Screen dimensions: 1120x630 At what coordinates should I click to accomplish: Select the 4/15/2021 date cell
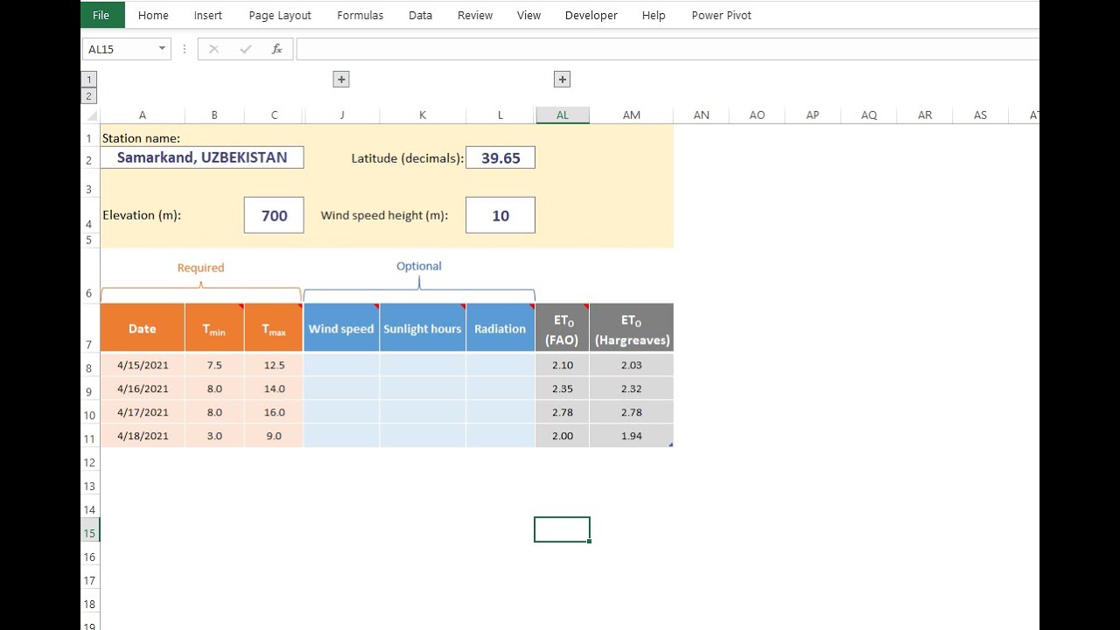(143, 365)
